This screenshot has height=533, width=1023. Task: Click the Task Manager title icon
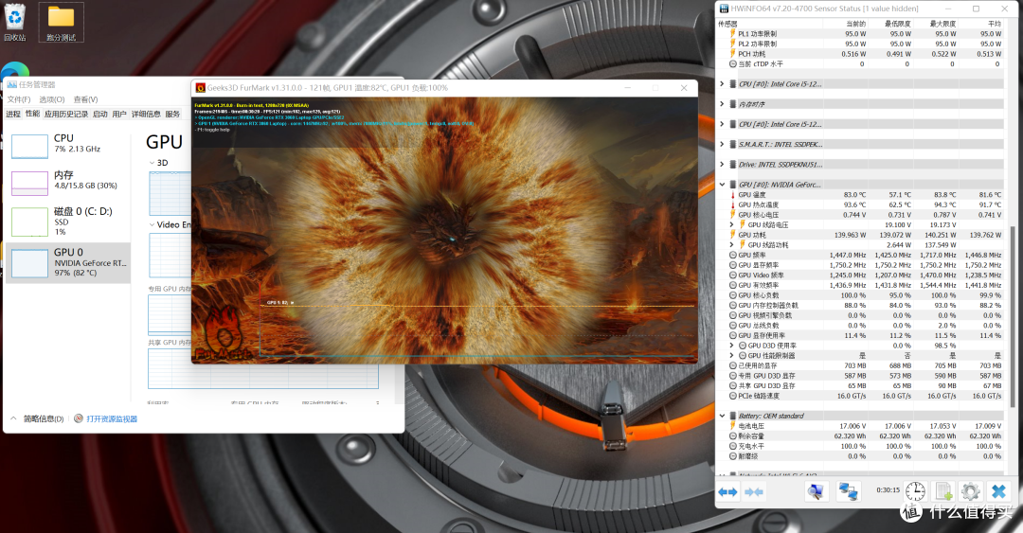11,85
